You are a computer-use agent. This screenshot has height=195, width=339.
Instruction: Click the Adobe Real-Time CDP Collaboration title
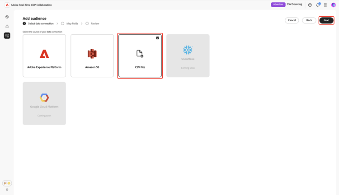click(x=31, y=5)
